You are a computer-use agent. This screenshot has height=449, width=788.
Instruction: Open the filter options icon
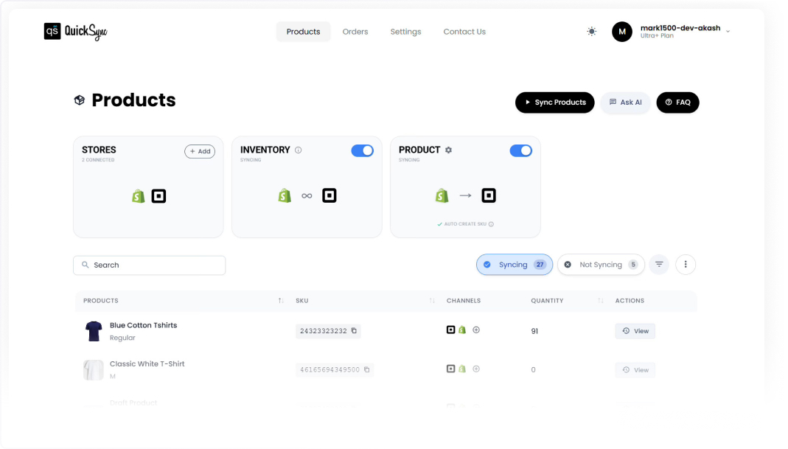click(x=659, y=265)
